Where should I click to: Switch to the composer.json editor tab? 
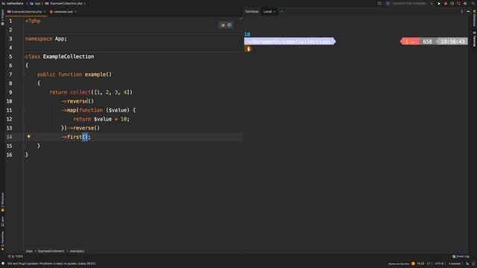coord(63,12)
